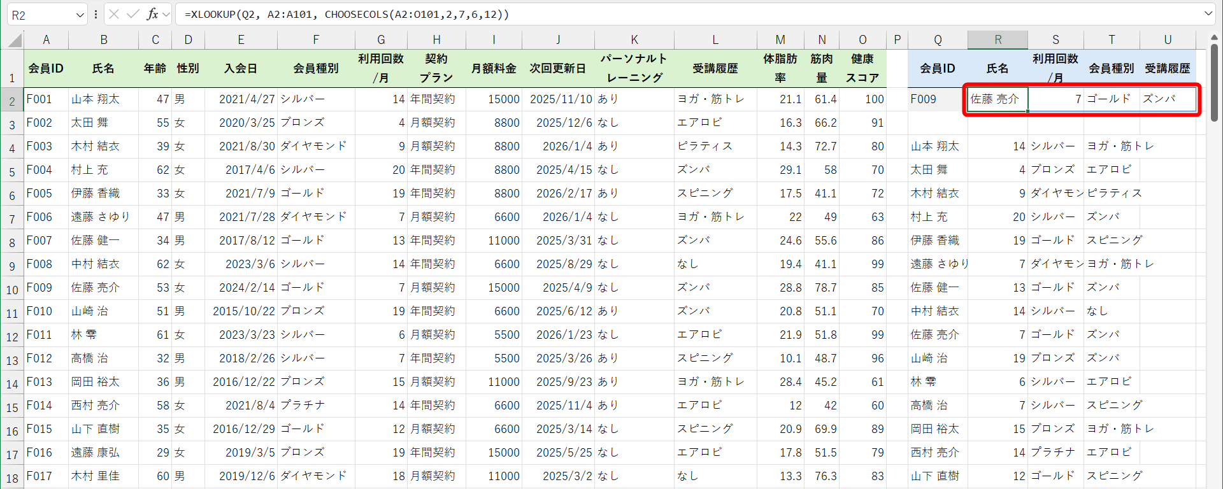Click header cell 月額料金
This screenshot has width=1223, height=489.
pyautogui.click(x=494, y=68)
